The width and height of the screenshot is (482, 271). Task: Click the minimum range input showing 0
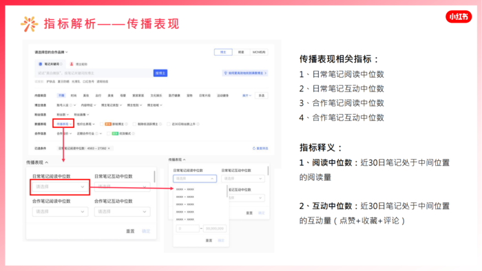pos(187,228)
